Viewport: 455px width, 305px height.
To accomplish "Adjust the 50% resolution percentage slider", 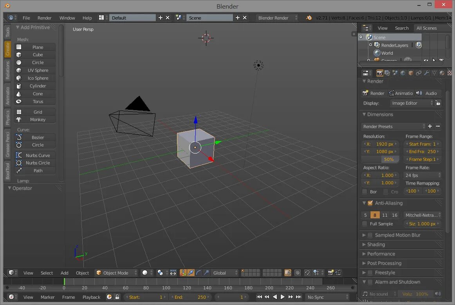I will pos(381,159).
